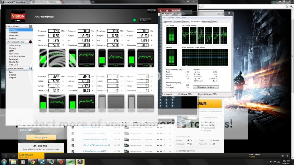Show hidden tray icons
Screen dimensions: 294x165
point(267,162)
